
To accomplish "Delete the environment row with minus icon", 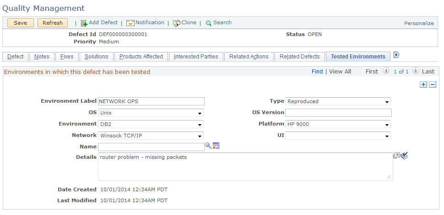I will coord(433,84).
